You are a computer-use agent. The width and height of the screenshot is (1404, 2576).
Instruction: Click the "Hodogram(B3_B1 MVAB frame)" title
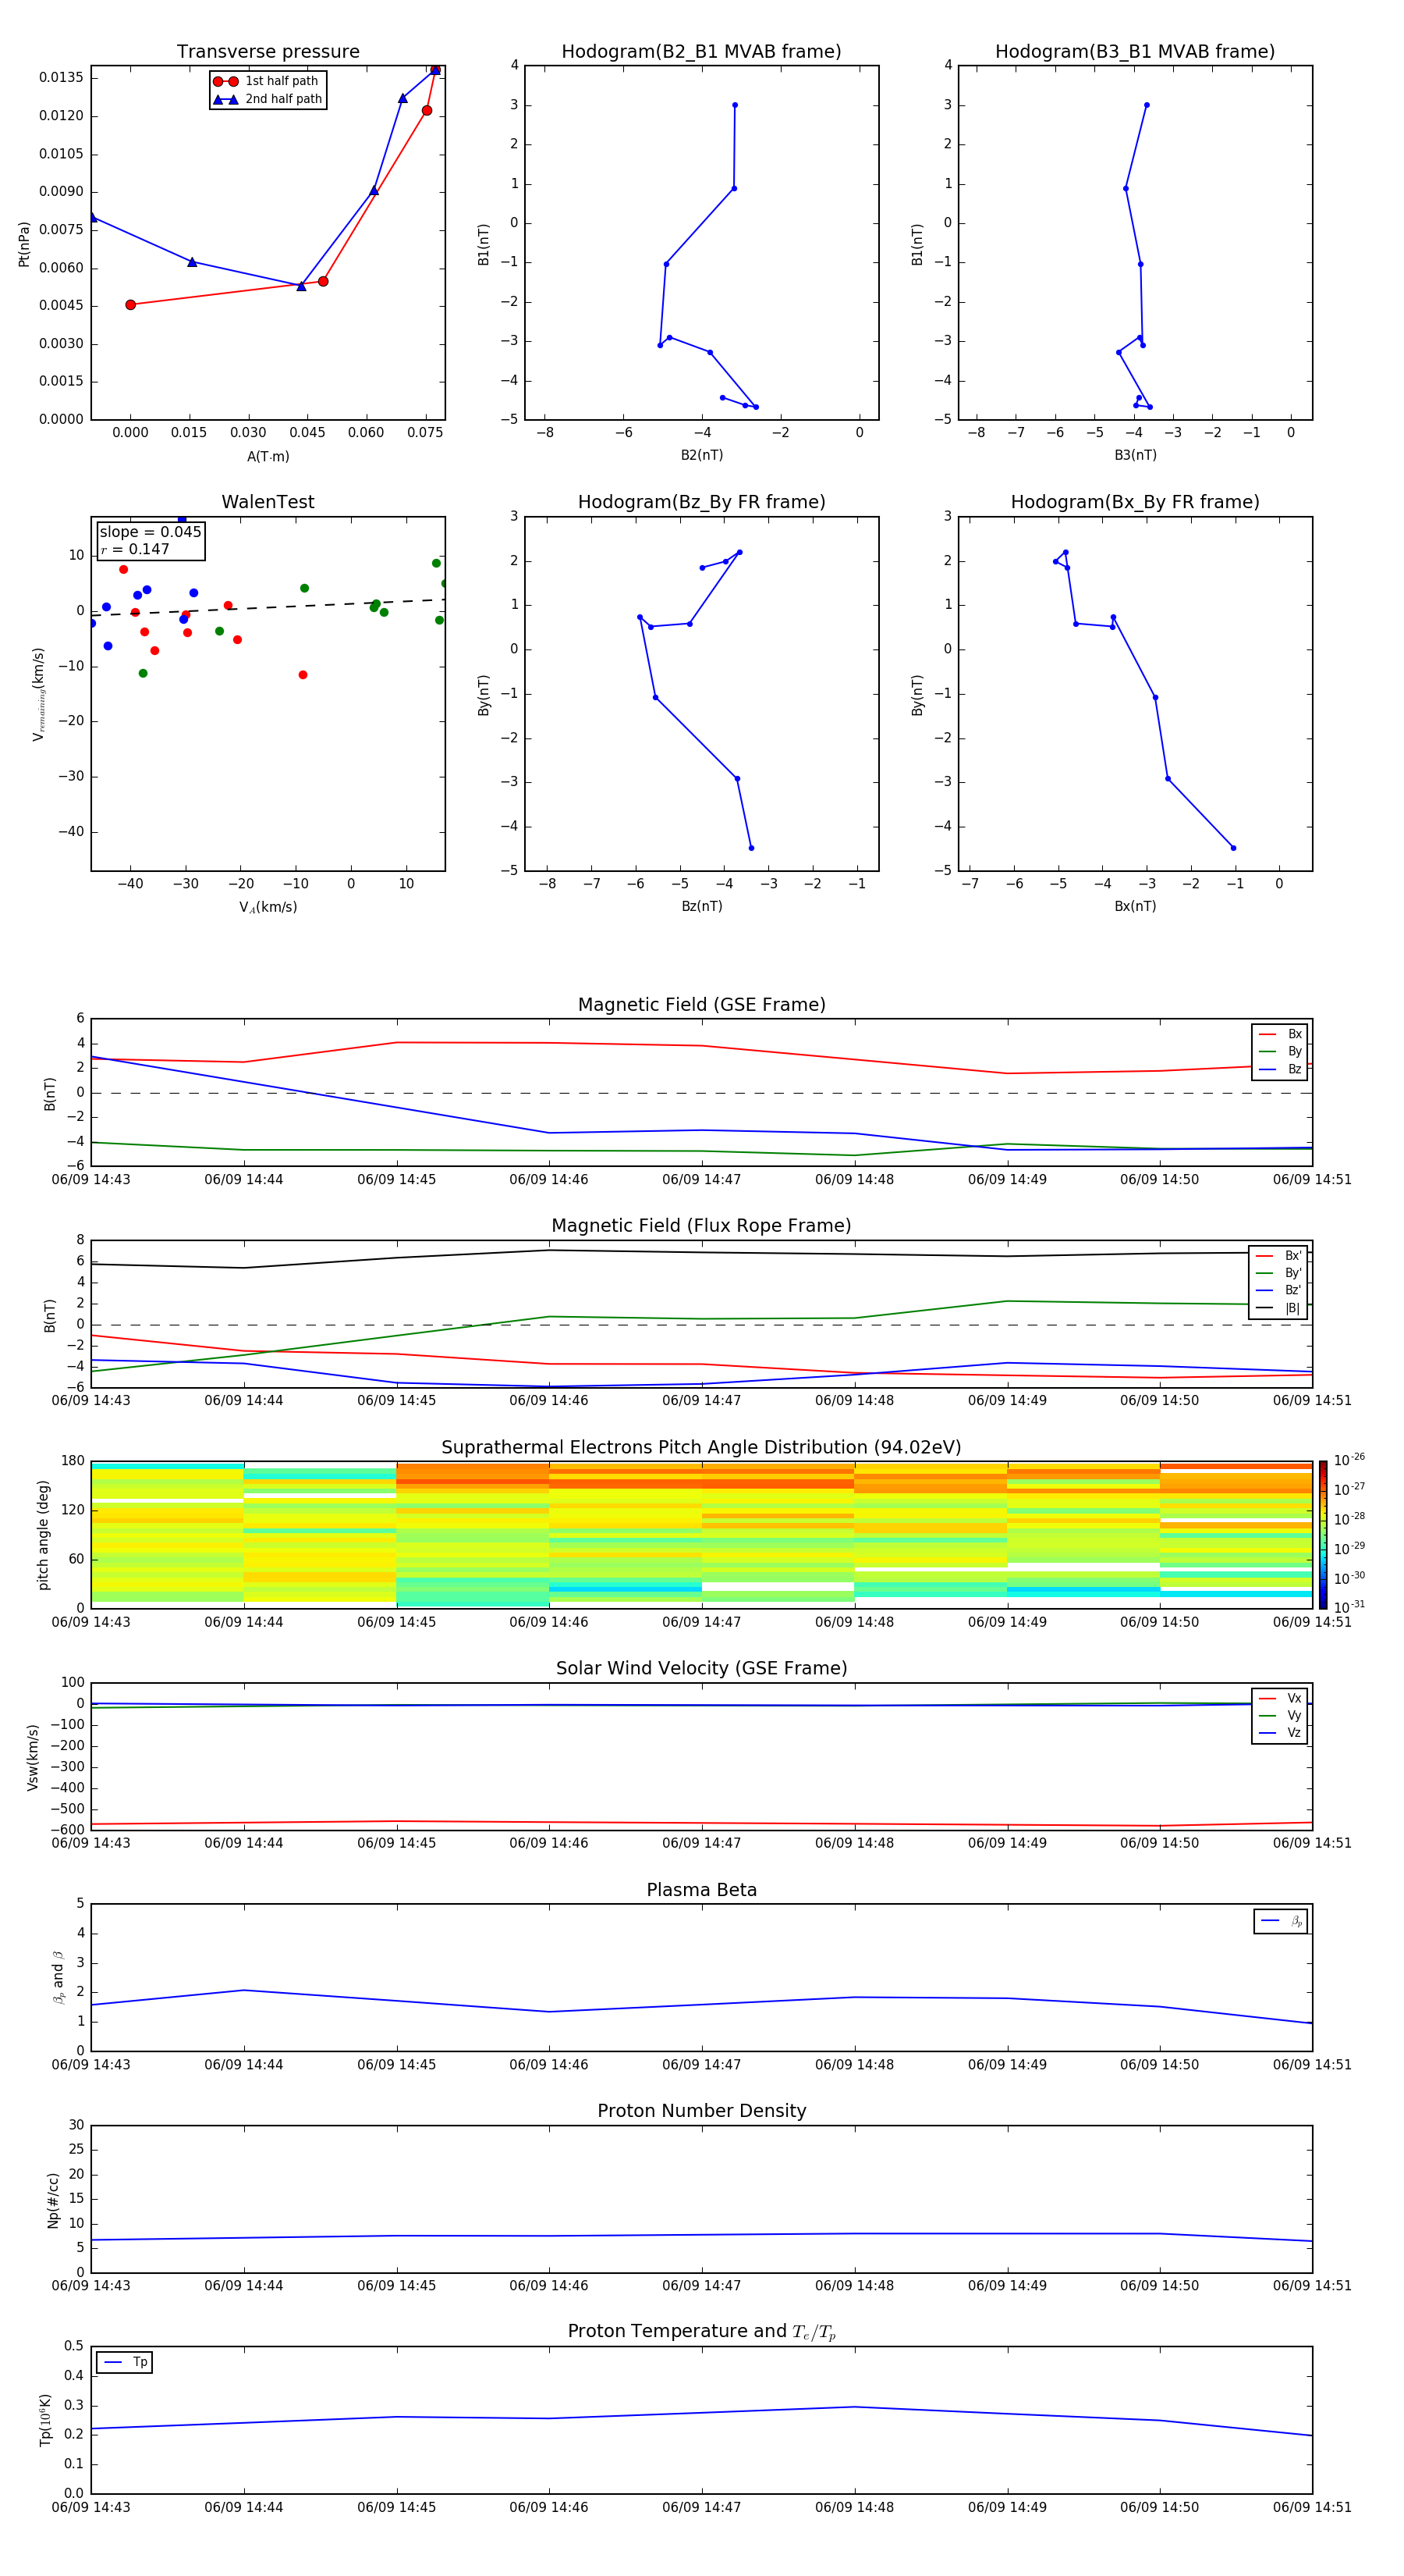[x=1135, y=51]
